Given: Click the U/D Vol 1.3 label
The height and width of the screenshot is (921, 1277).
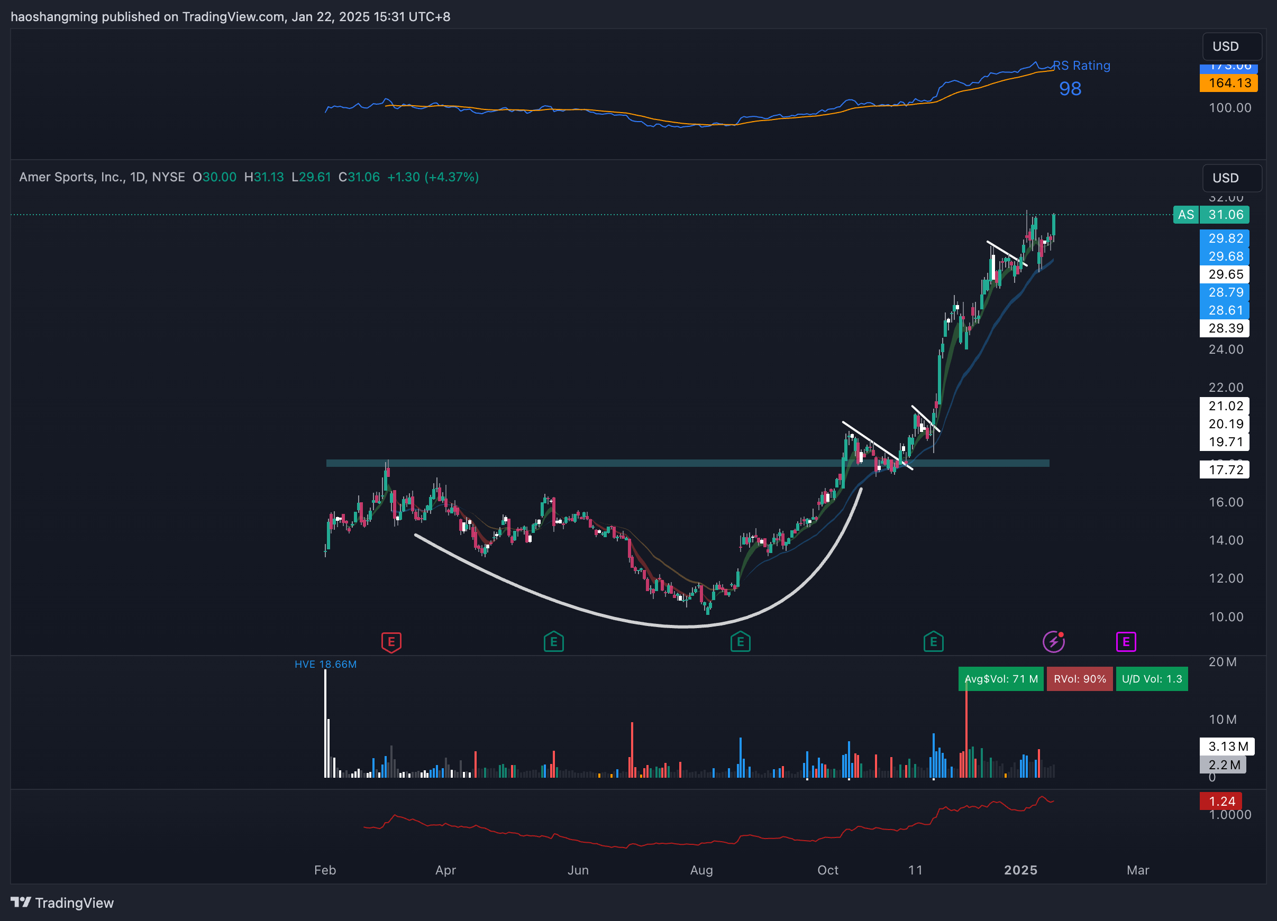Looking at the screenshot, I should coord(1152,679).
